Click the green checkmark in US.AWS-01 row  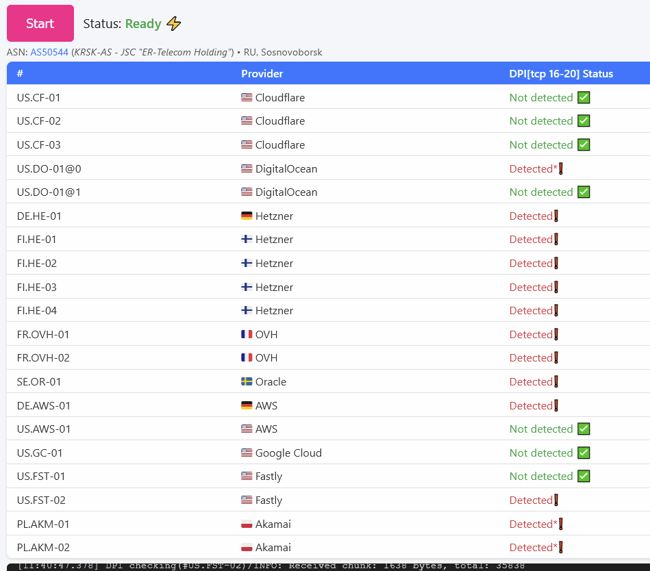coord(584,429)
